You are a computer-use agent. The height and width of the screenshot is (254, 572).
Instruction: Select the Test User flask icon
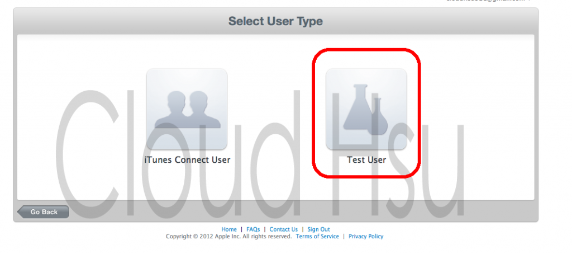(x=366, y=109)
